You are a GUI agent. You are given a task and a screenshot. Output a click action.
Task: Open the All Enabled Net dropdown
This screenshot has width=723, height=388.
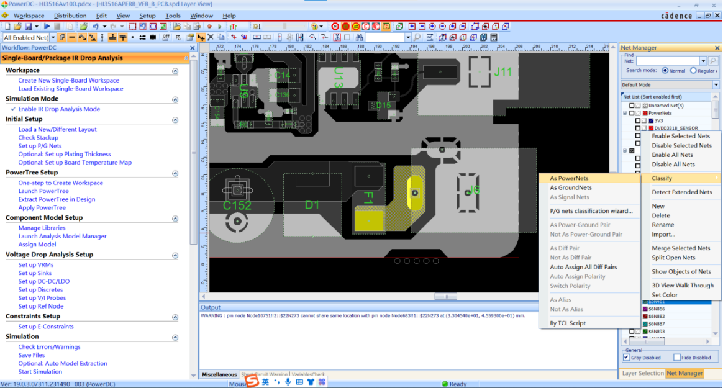pyautogui.click(x=53, y=37)
